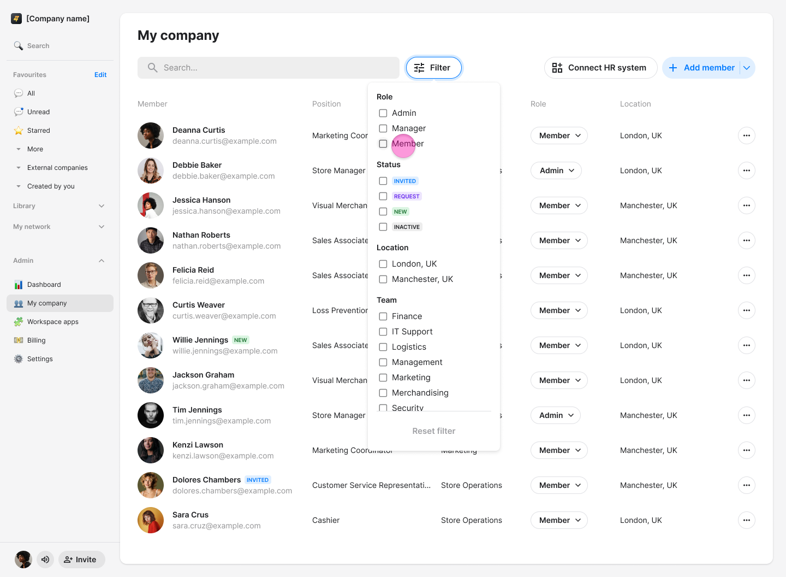
Task: Click the sidebar Search magnifier icon
Action: pyautogui.click(x=19, y=46)
